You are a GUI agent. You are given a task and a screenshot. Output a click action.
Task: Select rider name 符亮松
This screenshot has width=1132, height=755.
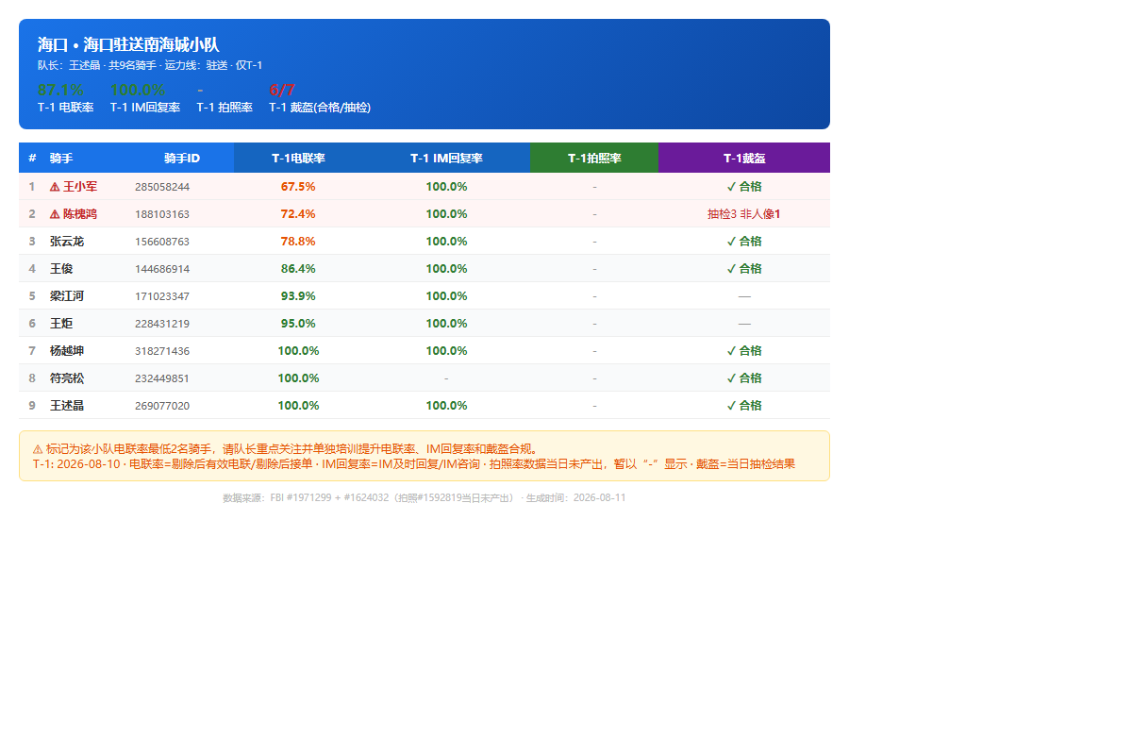(67, 378)
